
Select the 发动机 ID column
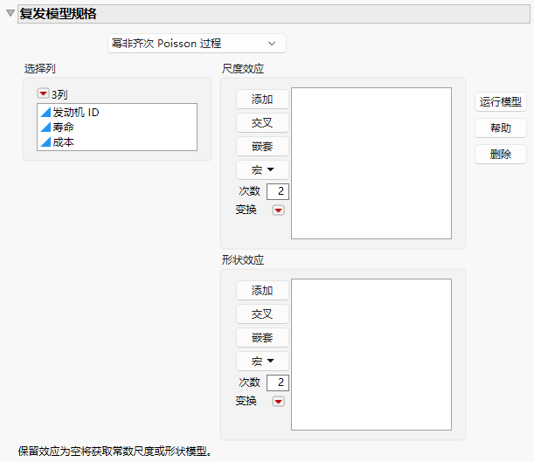click(117, 113)
